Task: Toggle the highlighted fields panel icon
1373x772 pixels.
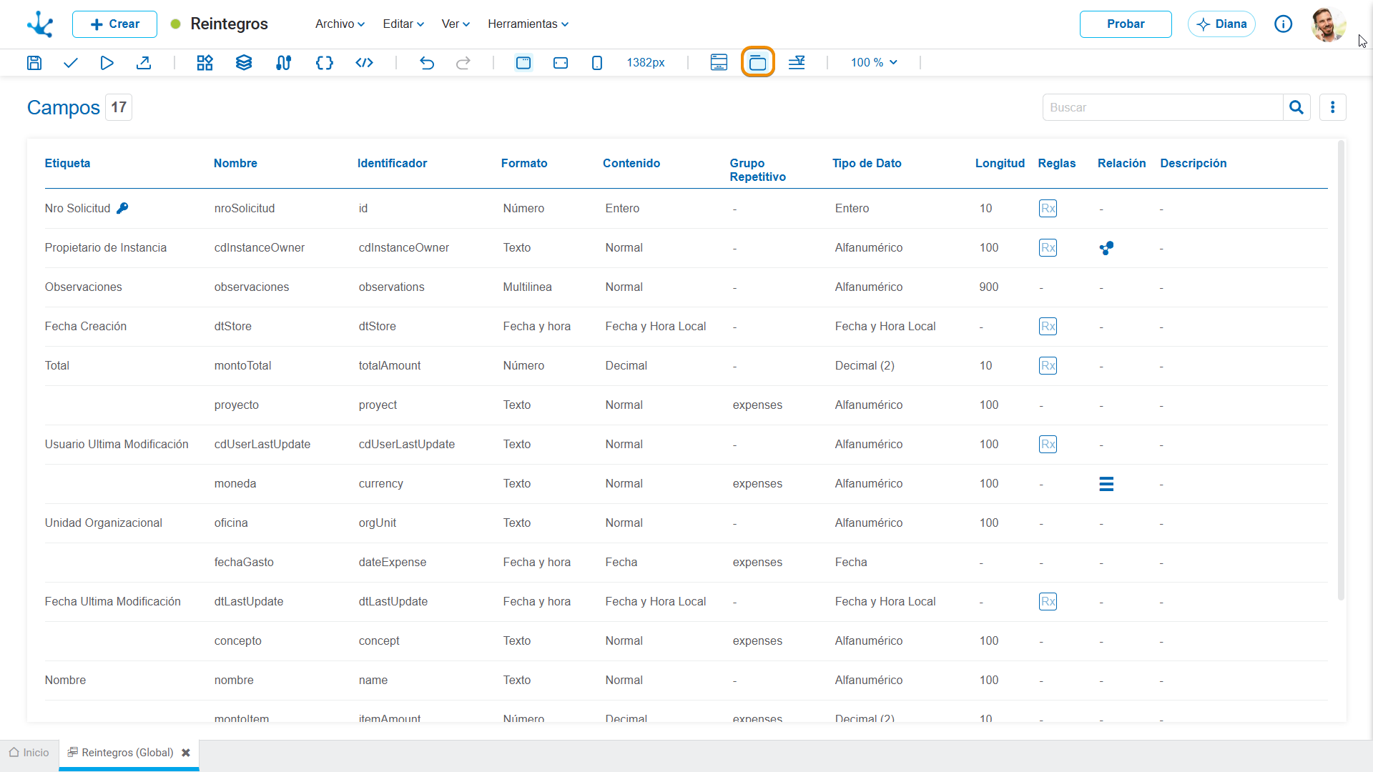Action: (x=758, y=62)
